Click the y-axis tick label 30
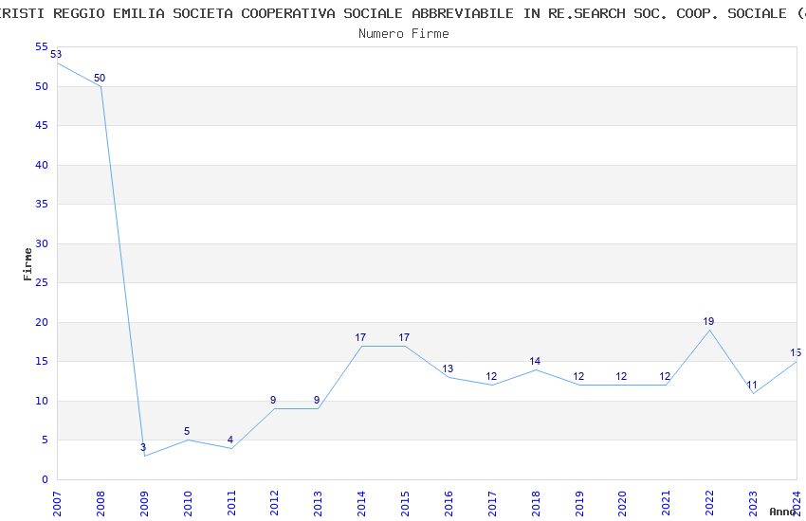The image size is (806, 521). (x=42, y=243)
